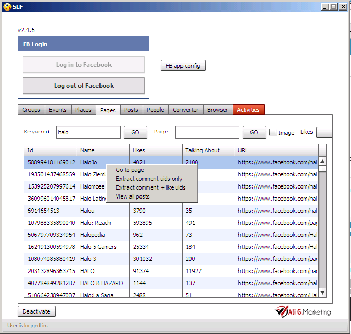
Task: Click GO button next to Keyword field
Action: tap(135, 132)
